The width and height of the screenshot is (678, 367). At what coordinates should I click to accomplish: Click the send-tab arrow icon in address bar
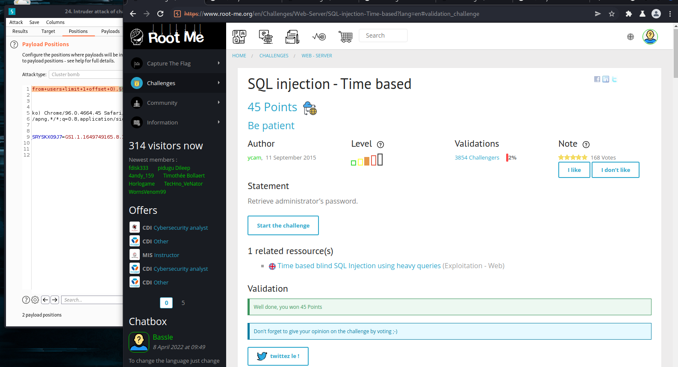point(598,14)
